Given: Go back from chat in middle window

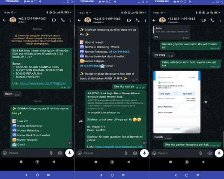Looking at the screenshot, I should [79, 20].
